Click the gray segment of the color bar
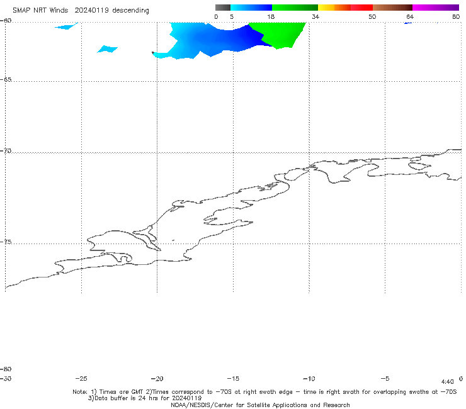 pyautogui.click(x=223, y=8)
